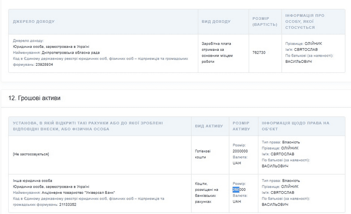Viewport: 351px width, 214px height.
Task: Click 'Дніпропетровська обласна рада' organization name
Action: [71, 53]
